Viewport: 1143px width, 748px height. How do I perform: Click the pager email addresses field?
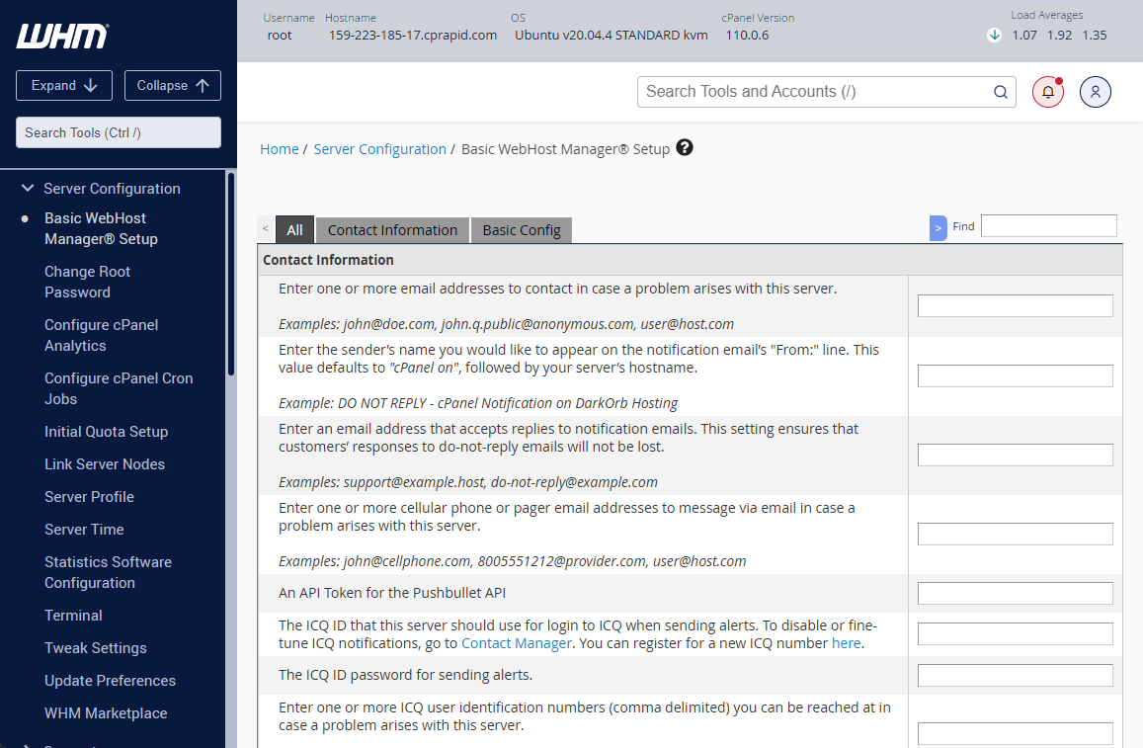[x=1015, y=534]
